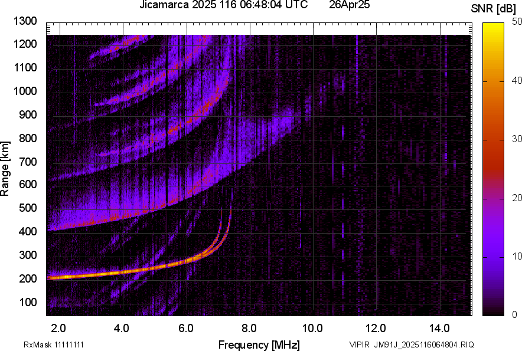Click the 'Frequency [MHz]' axis label
The height and width of the screenshot is (351, 522).
[x=259, y=345]
